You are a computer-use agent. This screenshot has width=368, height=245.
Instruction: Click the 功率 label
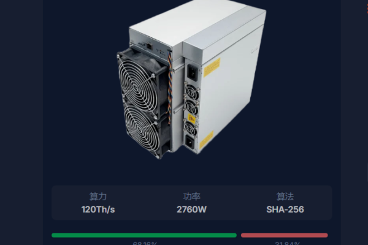click(x=191, y=197)
